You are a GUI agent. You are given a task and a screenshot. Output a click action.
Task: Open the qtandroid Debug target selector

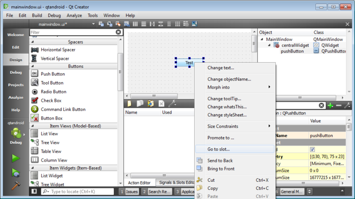tap(16, 133)
